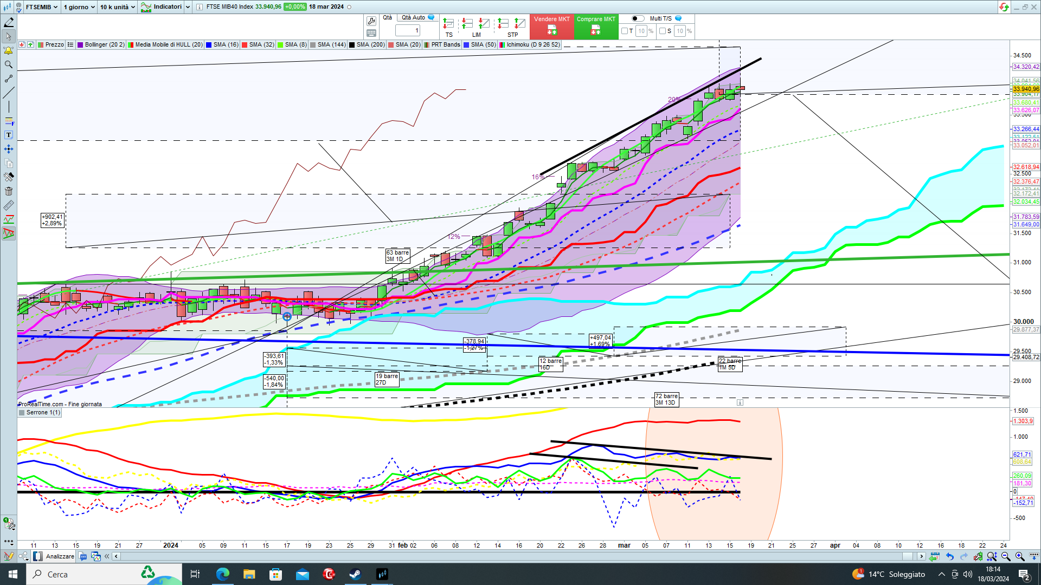Open the FTSEMIB instrument dropdown
The height and width of the screenshot is (585, 1041).
[x=41, y=7]
